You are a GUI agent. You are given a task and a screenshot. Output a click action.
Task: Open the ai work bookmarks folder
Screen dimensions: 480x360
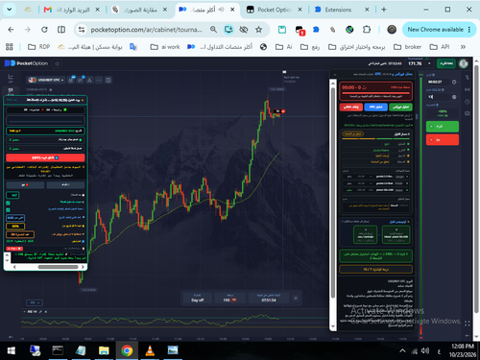click(x=165, y=47)
